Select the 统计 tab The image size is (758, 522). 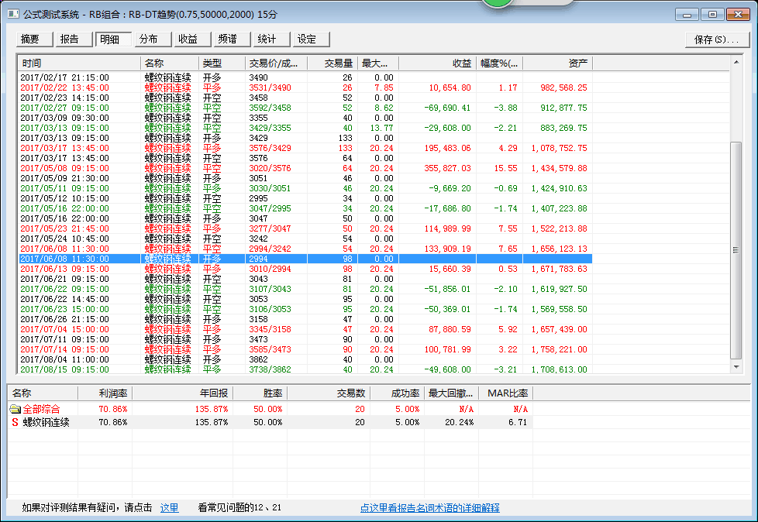(270, 39)
